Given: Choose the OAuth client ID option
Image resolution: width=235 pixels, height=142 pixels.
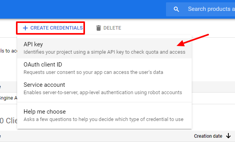Looking at the screenshot, I should click(104, 68).
